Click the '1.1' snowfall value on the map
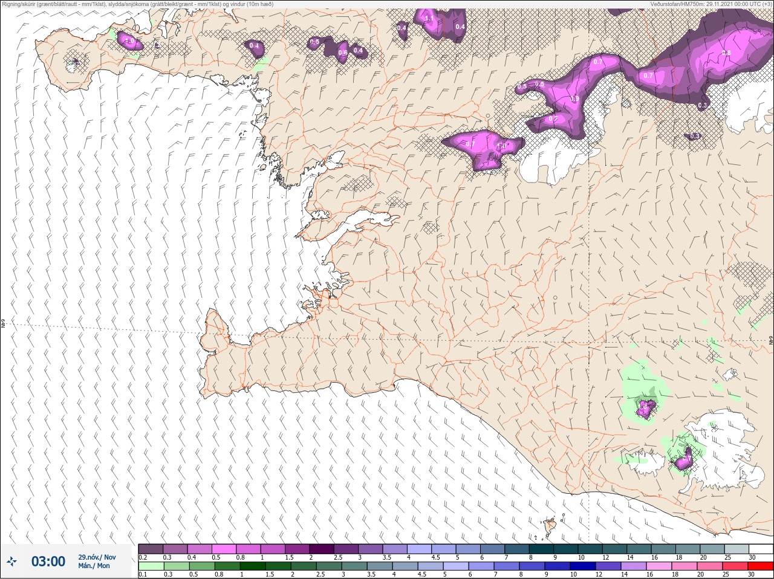 pyautogui.click(x=429, y=19)
